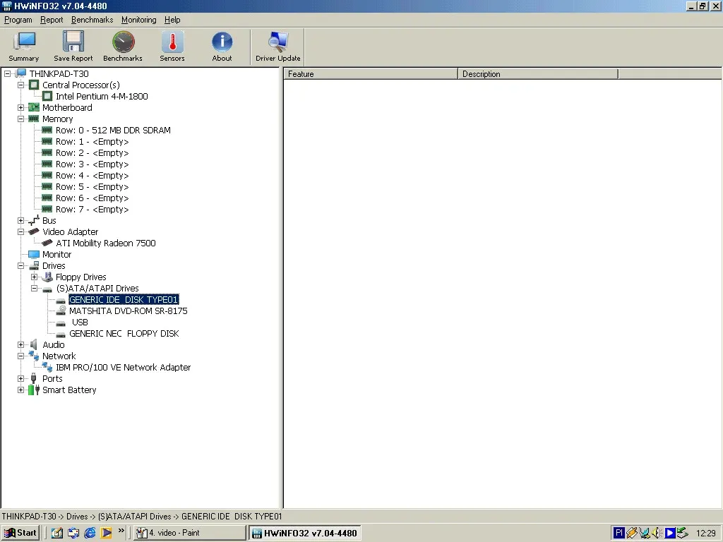This screenshot has height=542, width=723.
Task: Collapse the THINKPAD-T30 root node
Action: coord(7,73)
